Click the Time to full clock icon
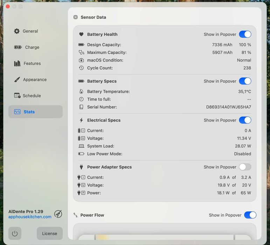The width and height of the screenshot is (270, 245). (x=81, y=99)
